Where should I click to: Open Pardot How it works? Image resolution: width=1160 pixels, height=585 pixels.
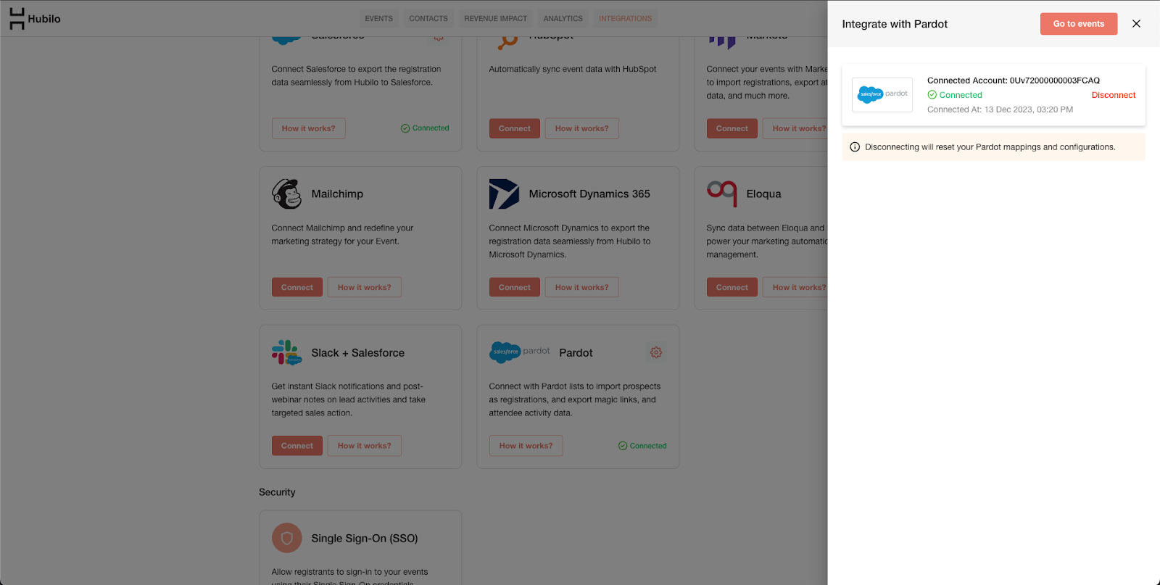click(x=526, y=446)
